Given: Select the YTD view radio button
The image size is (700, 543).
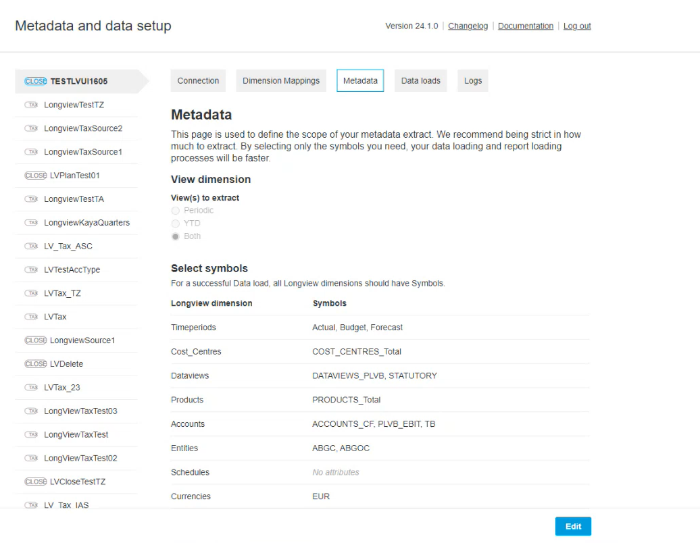Looking at the screenshot, I should (x=176, y=224).
